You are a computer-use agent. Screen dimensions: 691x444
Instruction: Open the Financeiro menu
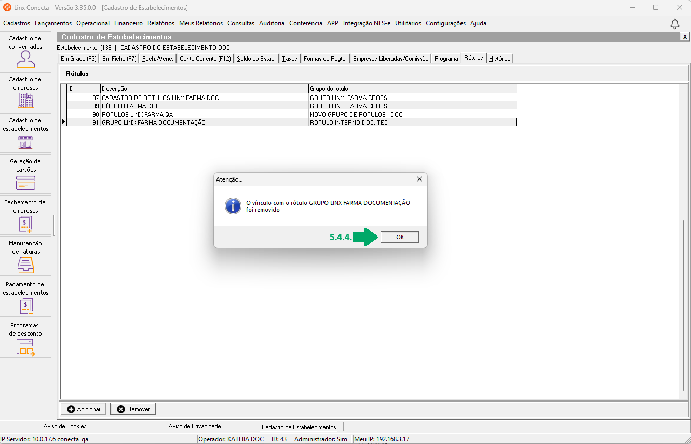point(128,23)
